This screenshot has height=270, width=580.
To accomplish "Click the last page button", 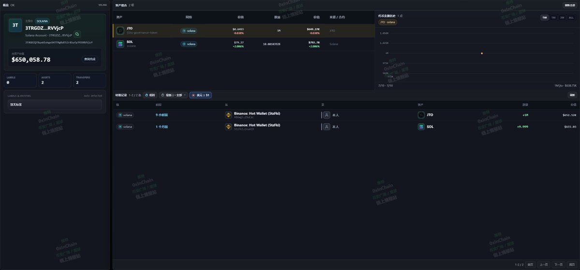I will click(x=572, y=265).
